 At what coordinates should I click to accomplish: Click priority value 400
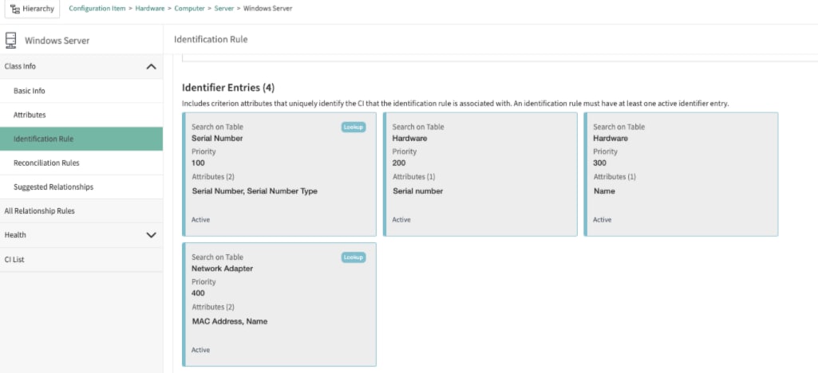198,293
